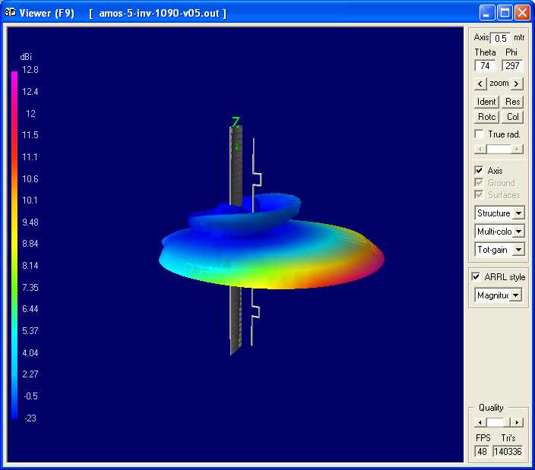Click the zoom out left arrow button

pyautogui.click(x=480, y=84)
